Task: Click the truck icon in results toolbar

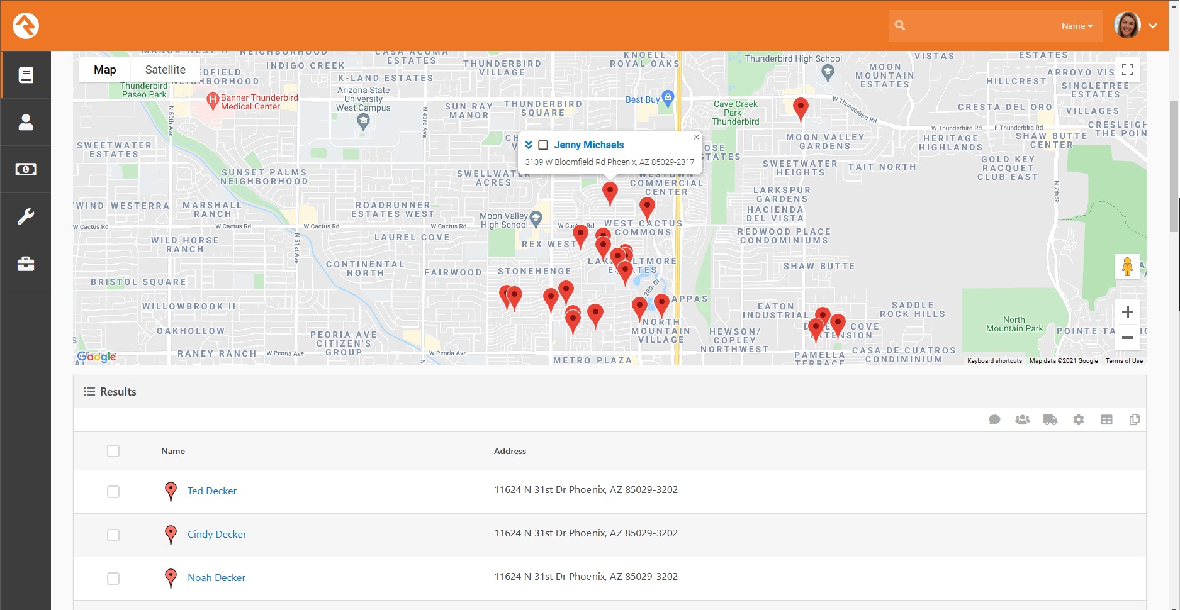Action: click(x=1050, y=419)
